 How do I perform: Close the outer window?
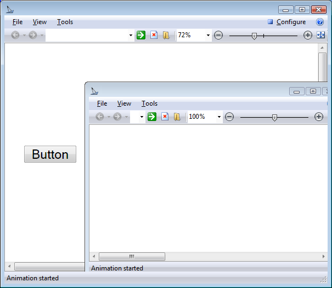319,10
